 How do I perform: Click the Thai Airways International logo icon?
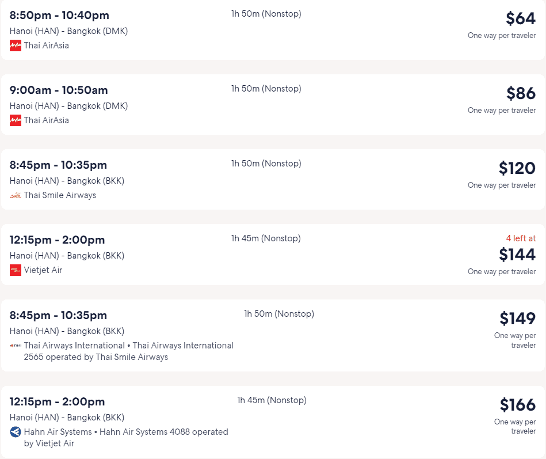click(x=16, y=346)
